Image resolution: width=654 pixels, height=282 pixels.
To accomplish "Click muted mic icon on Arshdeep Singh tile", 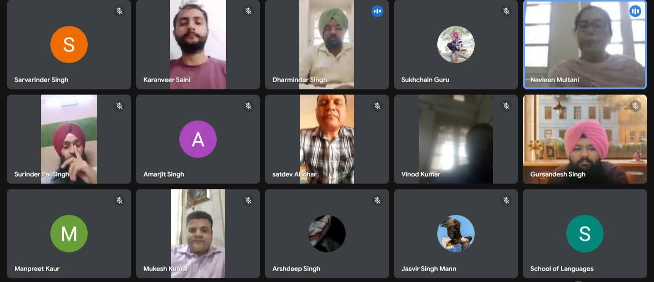I will pos(377,200).
